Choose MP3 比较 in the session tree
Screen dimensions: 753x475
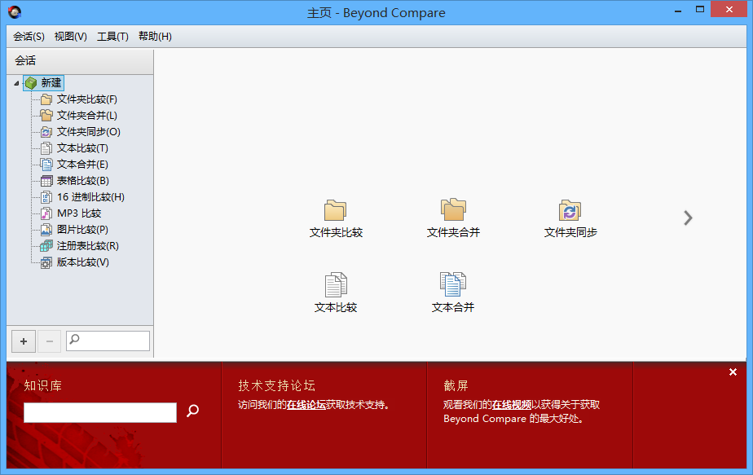click(x=78, y=213)
